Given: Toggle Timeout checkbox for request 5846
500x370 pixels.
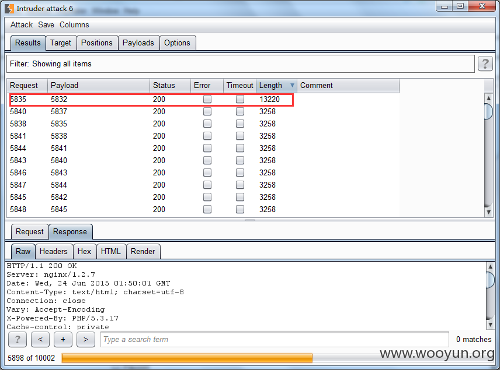Looking at the screenshot, I should click(x=240, y=172).
